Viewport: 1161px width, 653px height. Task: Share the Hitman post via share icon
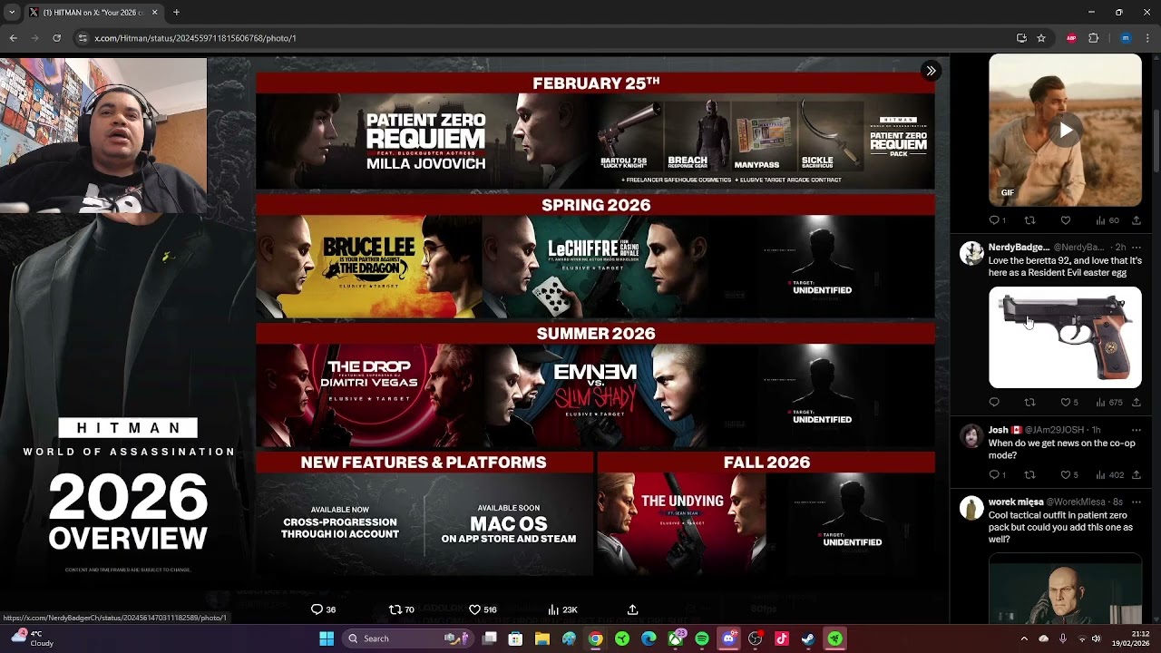click(x=632, y=609)
